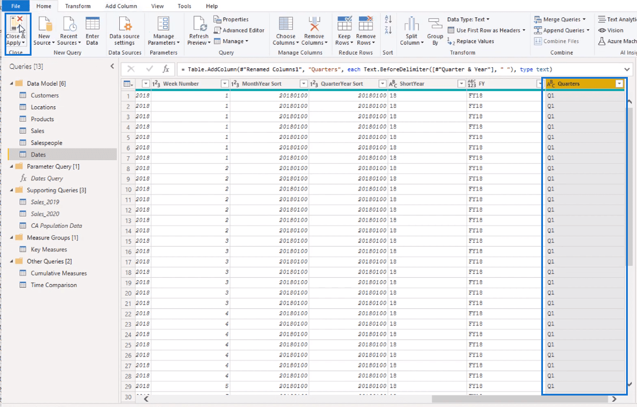Viewport: 637px width, 407px height.
Task: Switch to the Tools tab
Action: point(185,6)
